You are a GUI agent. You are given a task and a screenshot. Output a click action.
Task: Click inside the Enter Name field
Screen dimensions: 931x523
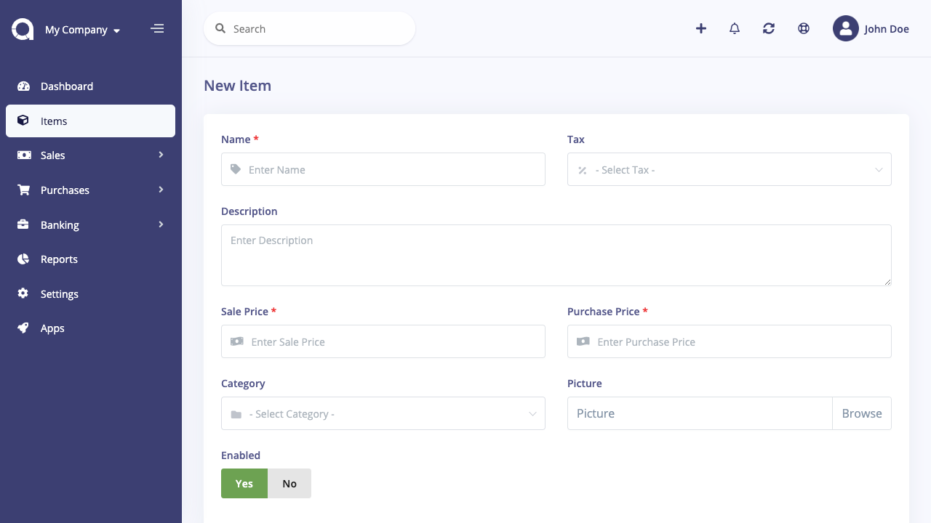click(x=383, y=169)
